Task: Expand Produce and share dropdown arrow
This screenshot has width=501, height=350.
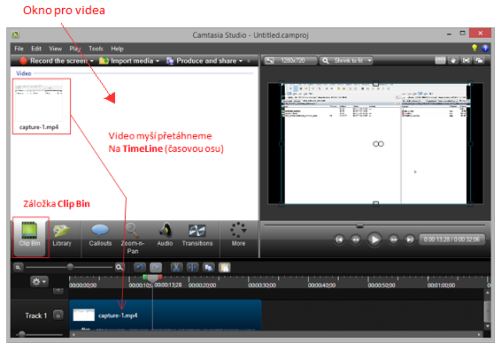Action: point(241,61)
